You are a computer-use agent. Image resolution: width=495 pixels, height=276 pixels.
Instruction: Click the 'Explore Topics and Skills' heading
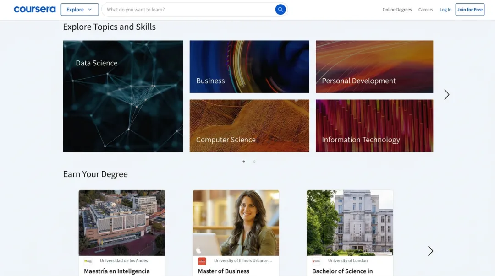(x=109, y=27)
